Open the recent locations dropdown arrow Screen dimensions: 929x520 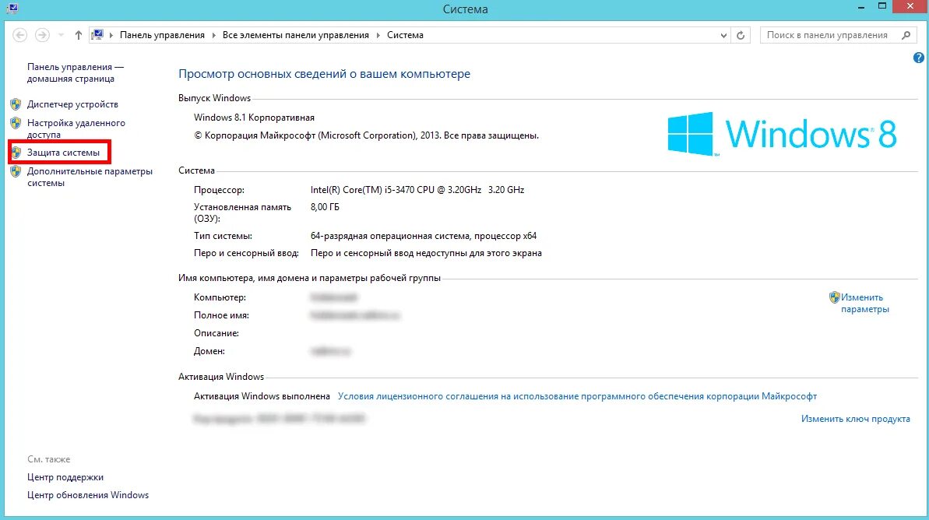(x=61, y=36)
